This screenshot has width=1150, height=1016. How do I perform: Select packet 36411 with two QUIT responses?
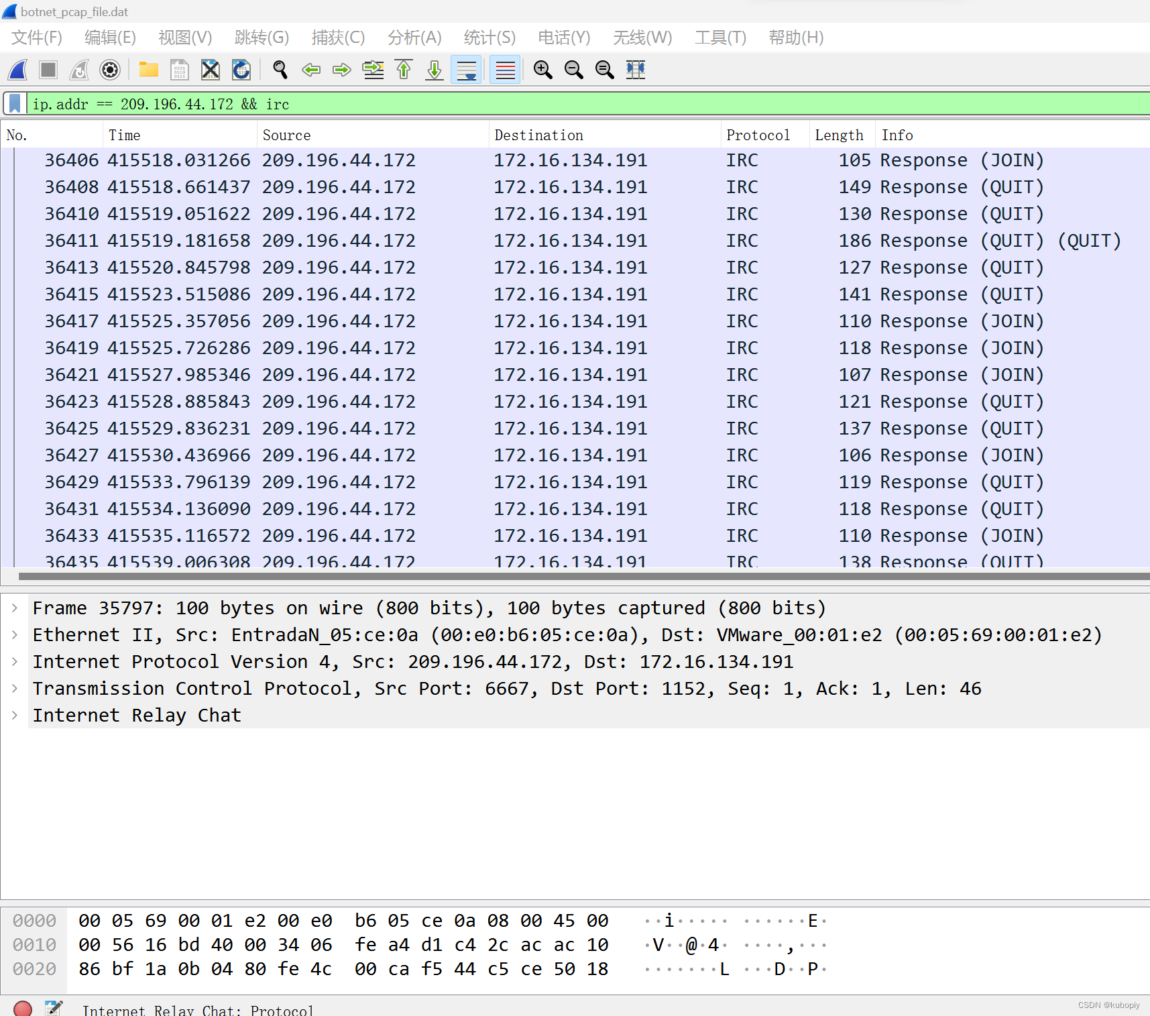pos(575,241)
